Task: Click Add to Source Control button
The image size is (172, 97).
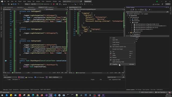Action: [146, 92]
